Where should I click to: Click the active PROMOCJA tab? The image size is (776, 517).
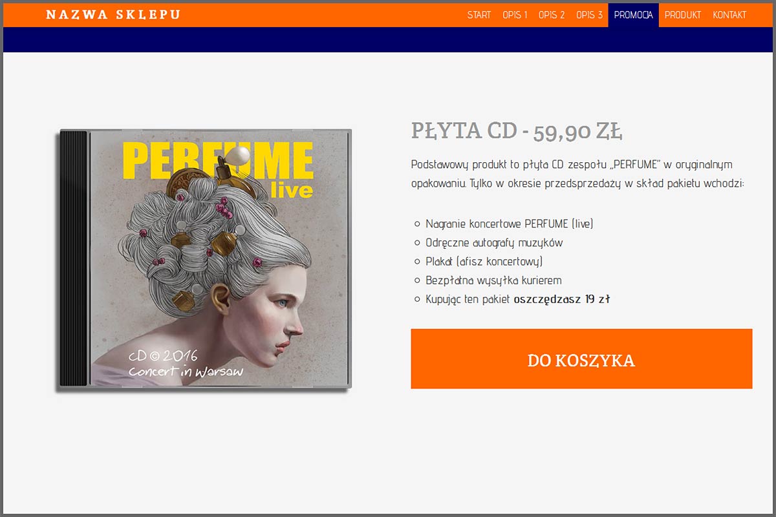click(633, 15)
